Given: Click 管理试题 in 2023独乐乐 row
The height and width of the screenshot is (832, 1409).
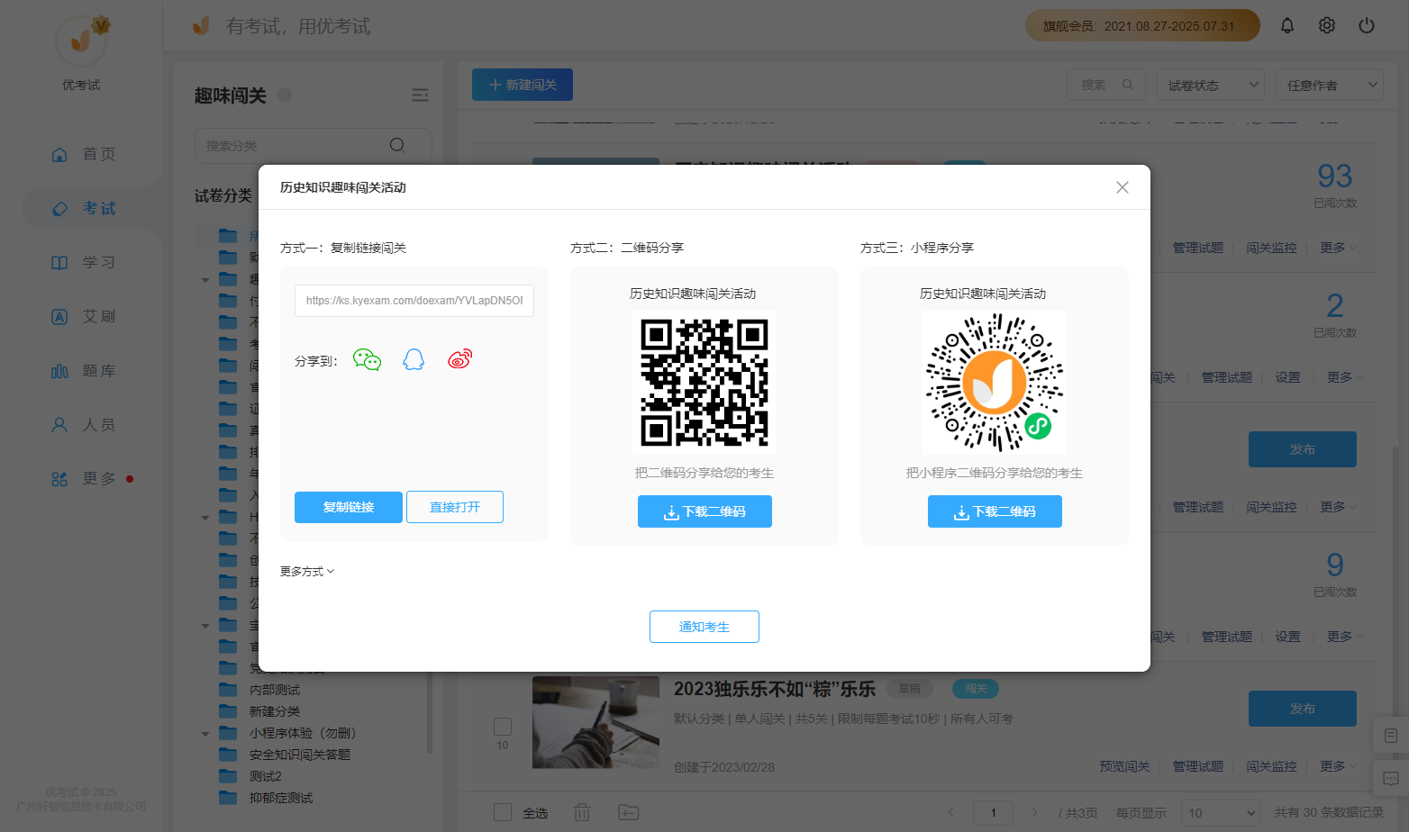Looking at the screenshot, I should click(x=1198, y=766).
